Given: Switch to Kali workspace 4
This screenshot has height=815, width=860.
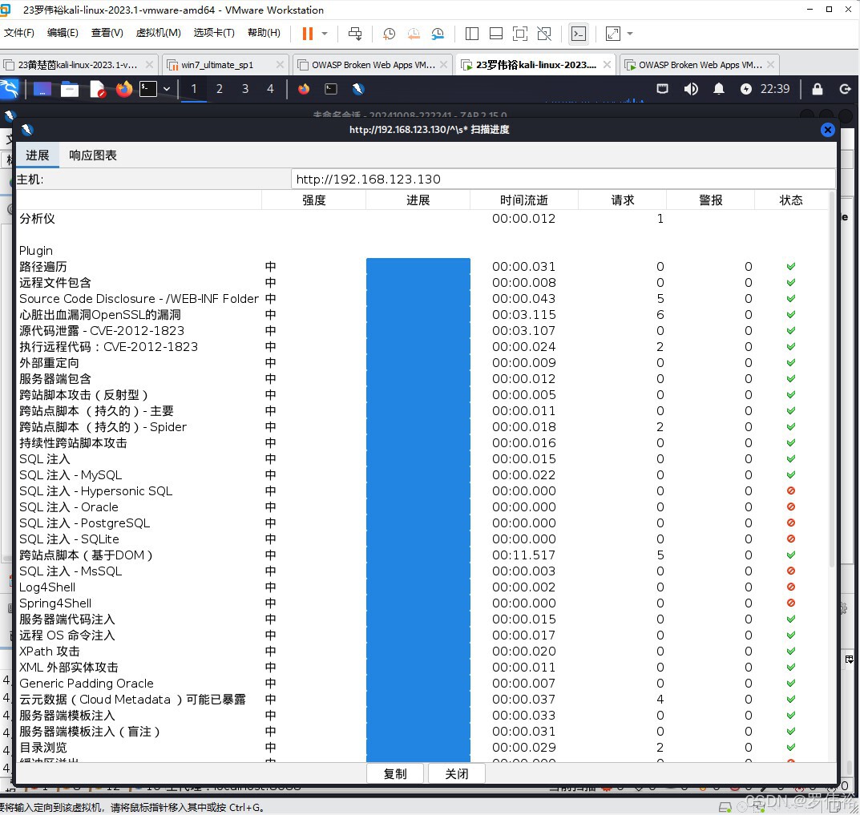Looking at the screenshot, I should pyautogui.click(x=270, y=89).
